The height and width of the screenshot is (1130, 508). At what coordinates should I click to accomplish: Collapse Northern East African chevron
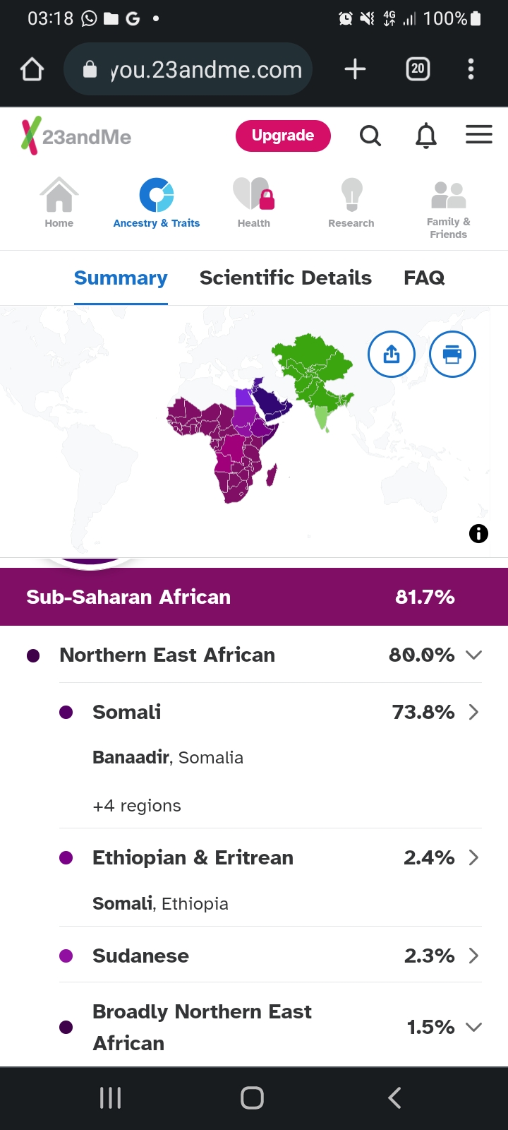coord(473,655)
